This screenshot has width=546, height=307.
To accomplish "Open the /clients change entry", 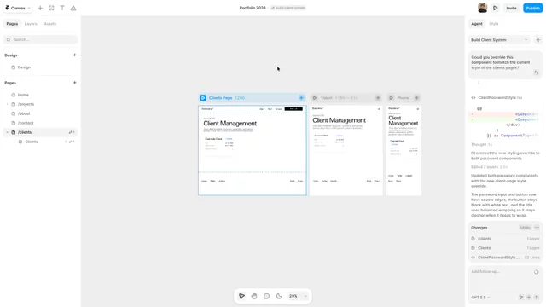I will click(x=505, y=239).
